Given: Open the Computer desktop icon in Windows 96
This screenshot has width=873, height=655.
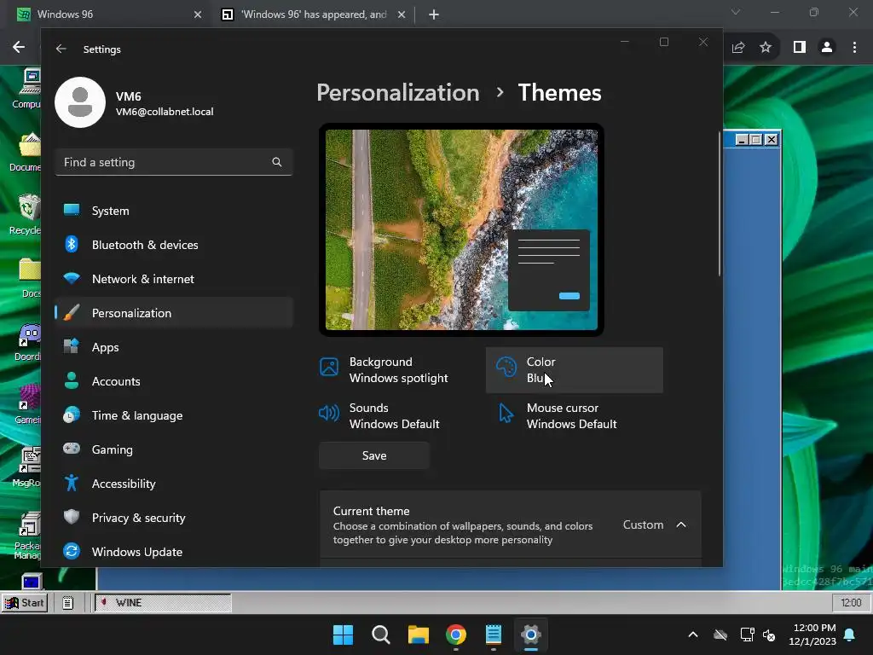Looking at the screenshot, I should 26,88.
